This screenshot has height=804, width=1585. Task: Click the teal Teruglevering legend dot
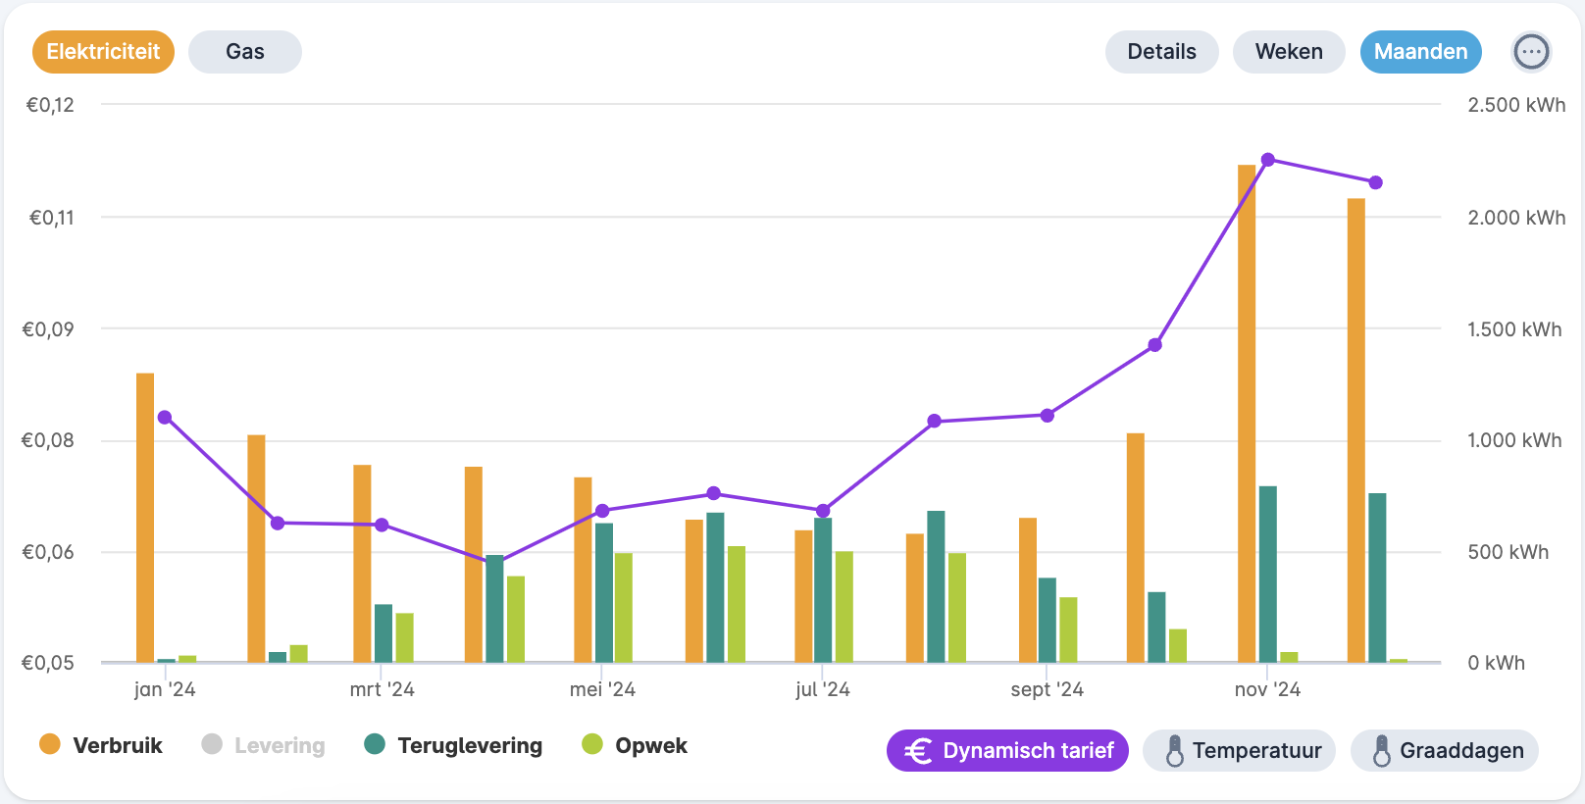[374, 744]
